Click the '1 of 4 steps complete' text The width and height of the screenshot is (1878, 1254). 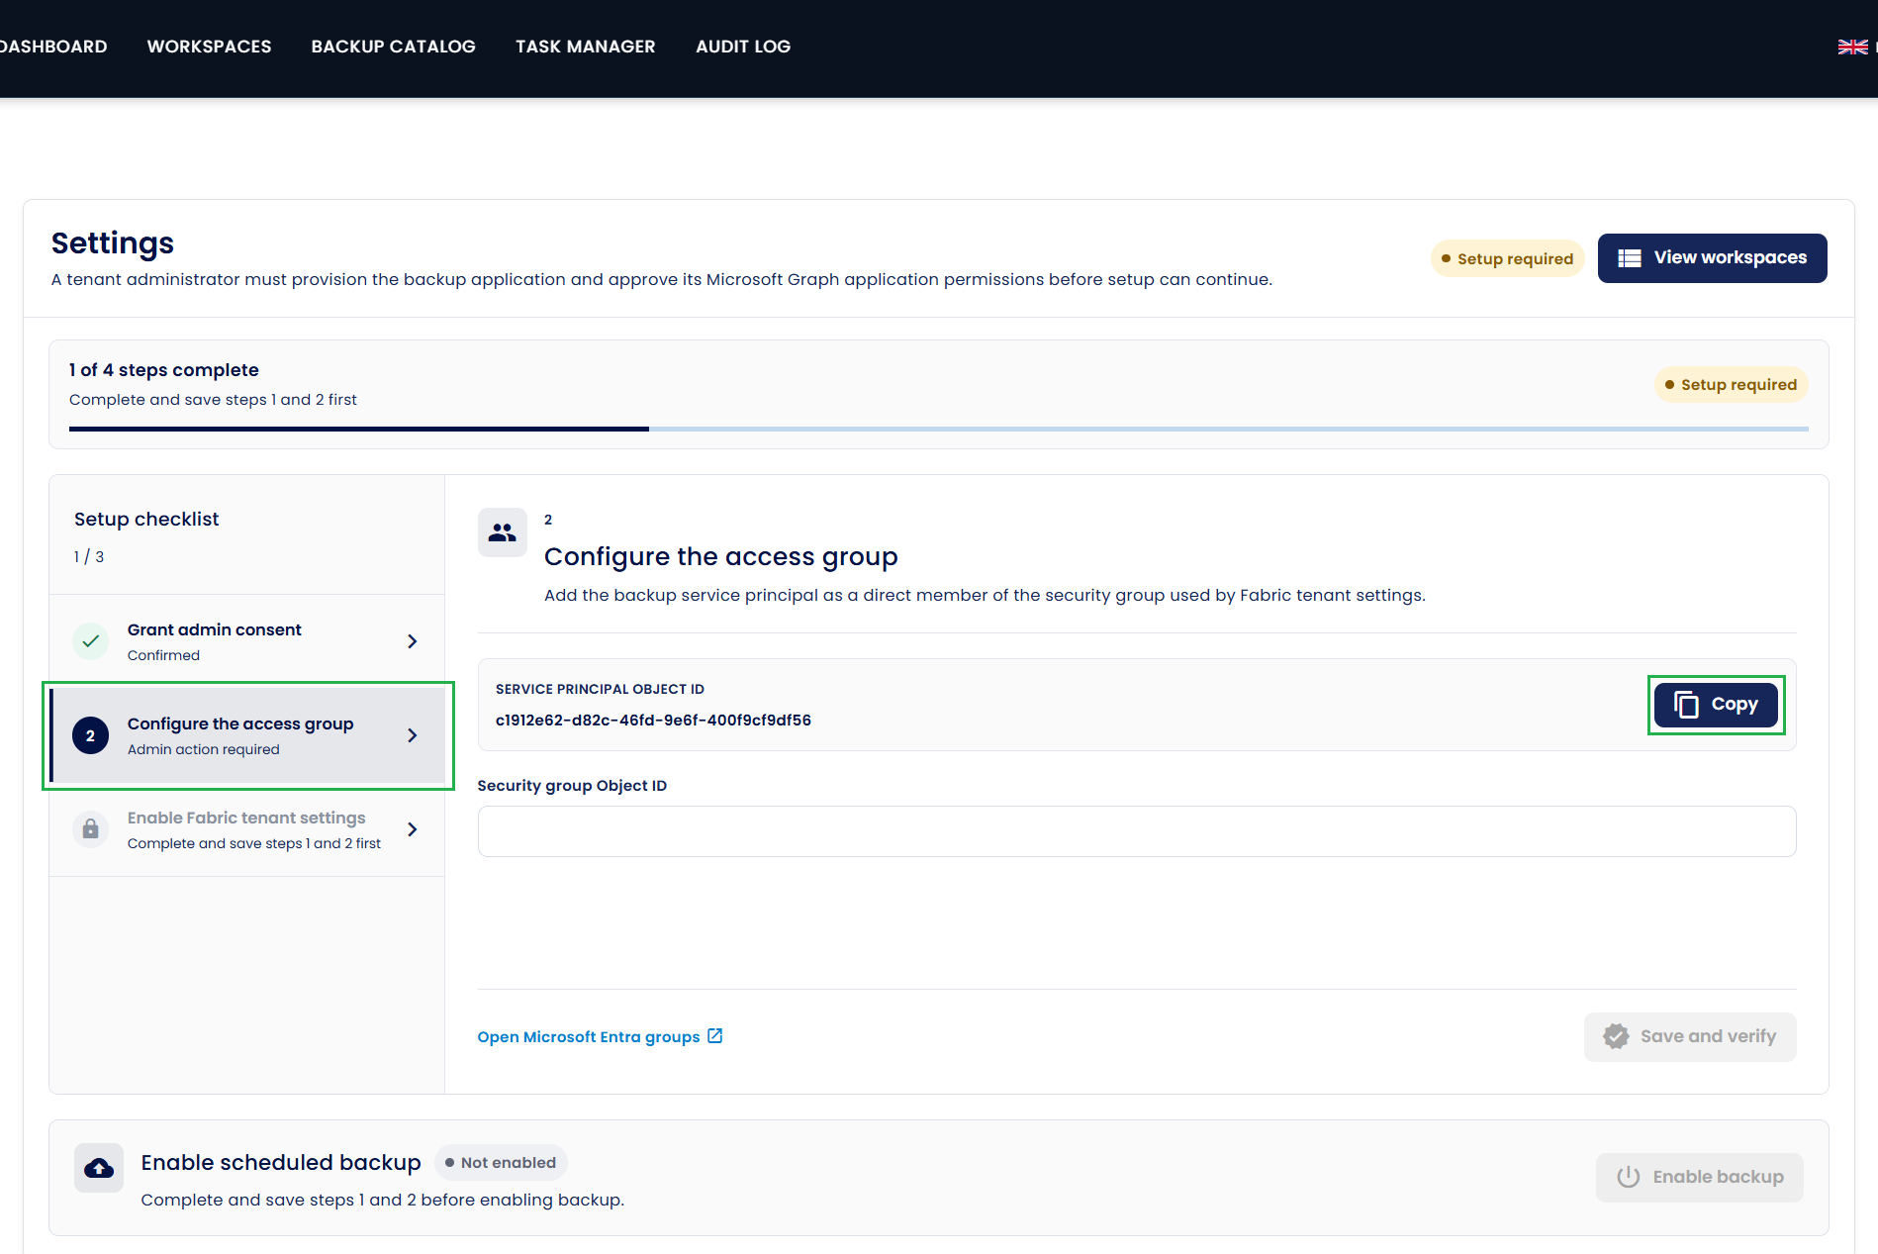pyautogui.click(x=164, y=370)
